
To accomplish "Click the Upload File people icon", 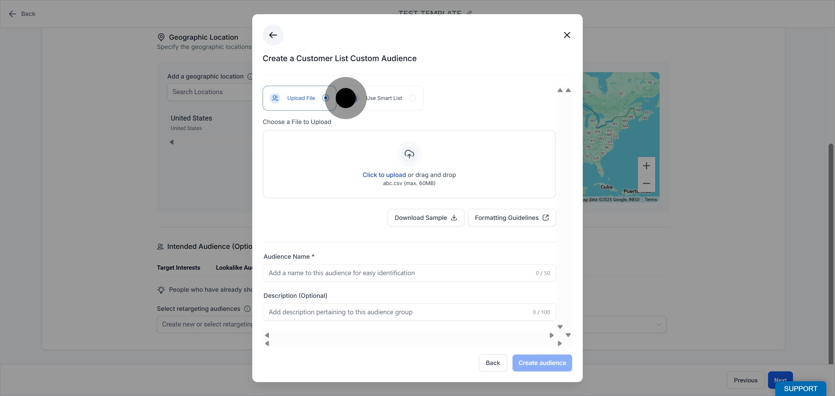I will tap(275, 98).
